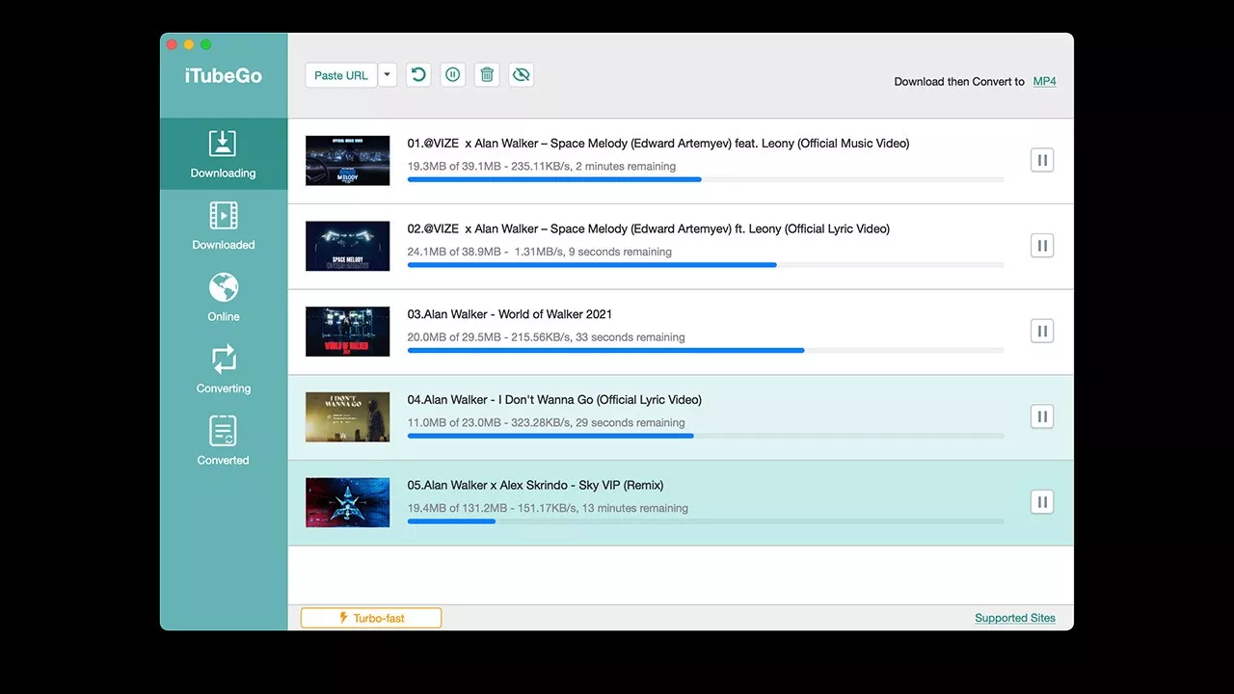The width and height of the screenshot is (1234, 694).
Task: Pause the I Don't Wanna Go download
Action: (x=1041, y=416)
